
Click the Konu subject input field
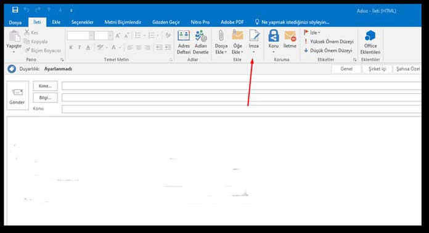point(242,109)
